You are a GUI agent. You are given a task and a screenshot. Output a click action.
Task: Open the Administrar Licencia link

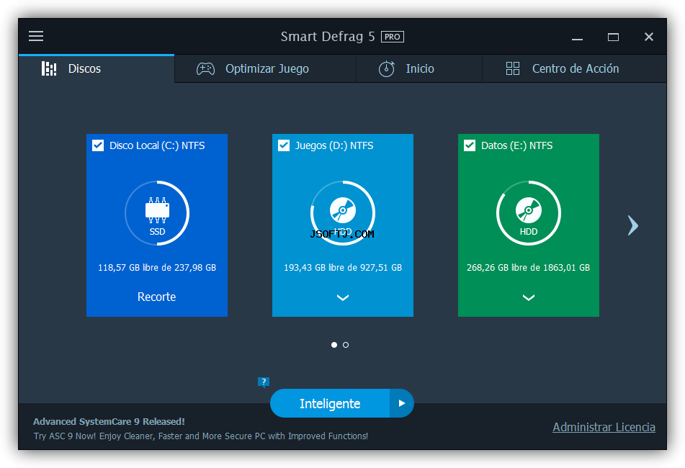pos(604,427)
